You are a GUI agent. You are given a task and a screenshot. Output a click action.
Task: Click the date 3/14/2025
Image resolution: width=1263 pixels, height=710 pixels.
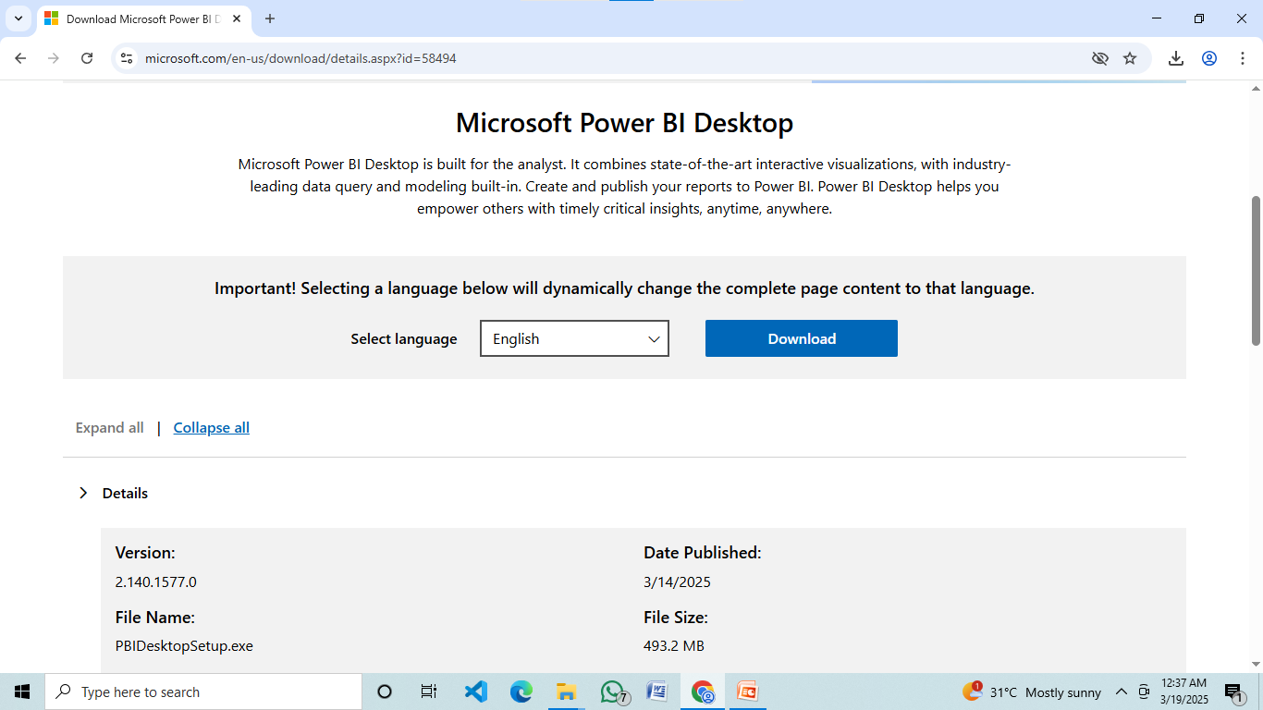tap(677, 582)
